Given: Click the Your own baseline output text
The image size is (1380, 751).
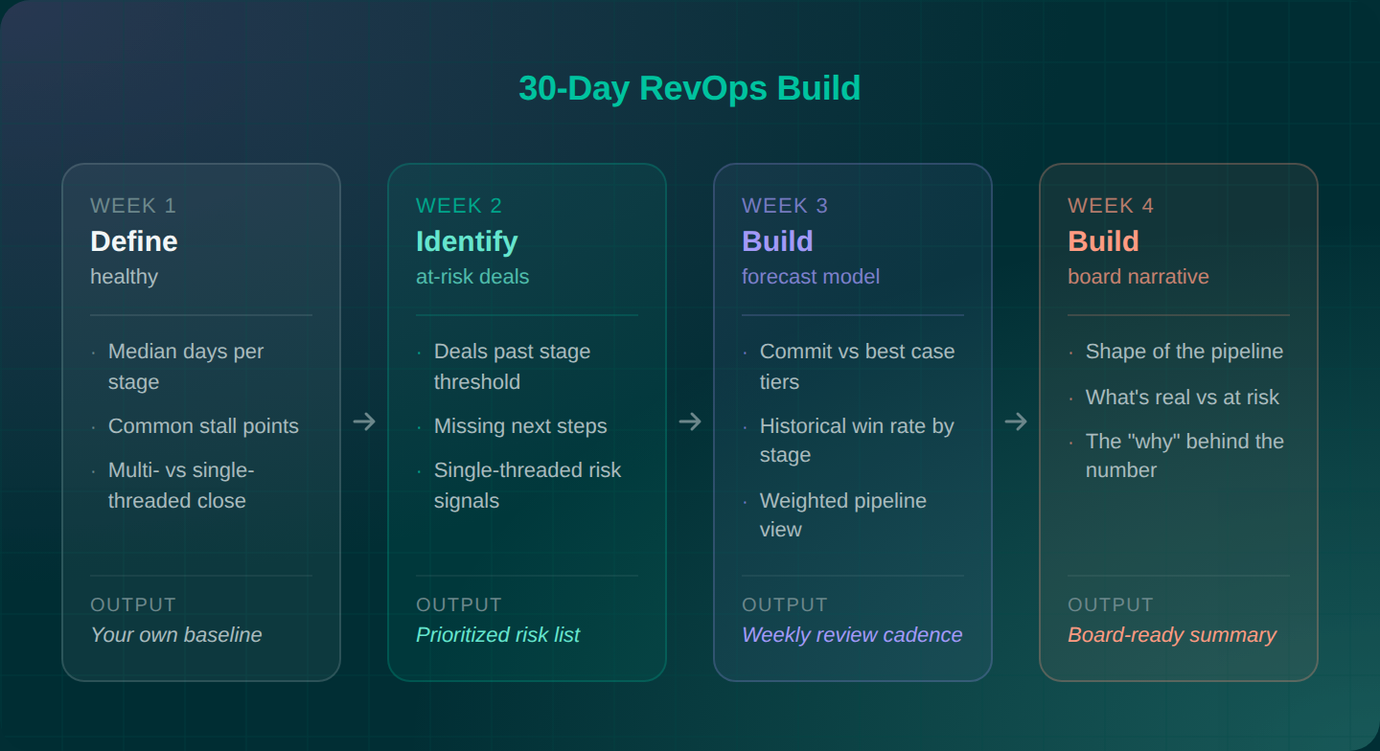Looking at the screenshot, I should pos(176,634).
